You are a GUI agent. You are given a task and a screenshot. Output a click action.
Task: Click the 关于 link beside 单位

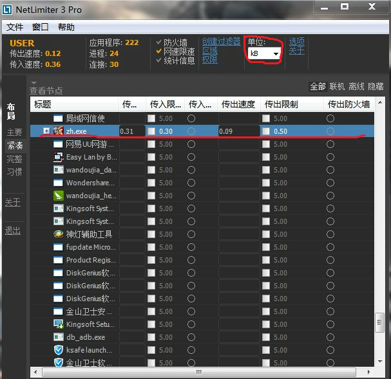point(297,51)
